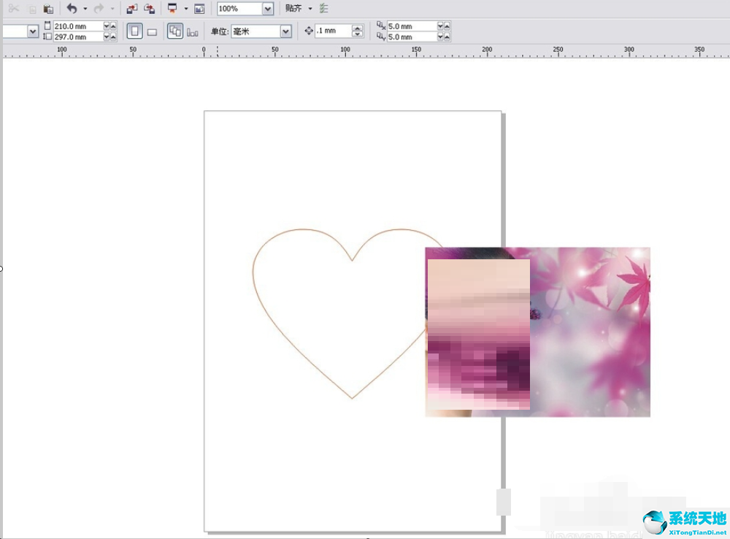This screenshot has height=539, width=730.
Task: Click the Paste clipboard icon
Action: click(x=48, y=9)
